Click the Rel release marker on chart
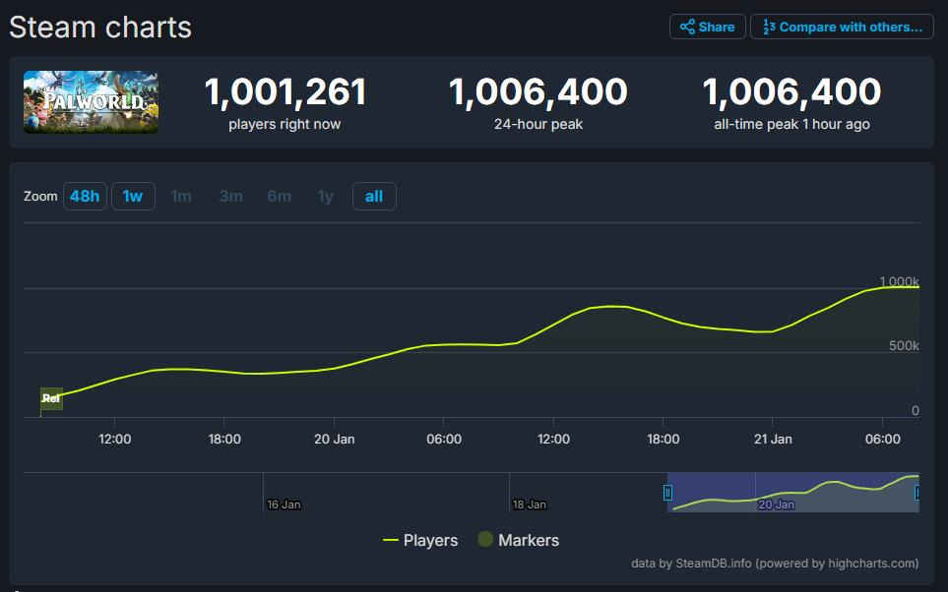 (x=51, y=398)
